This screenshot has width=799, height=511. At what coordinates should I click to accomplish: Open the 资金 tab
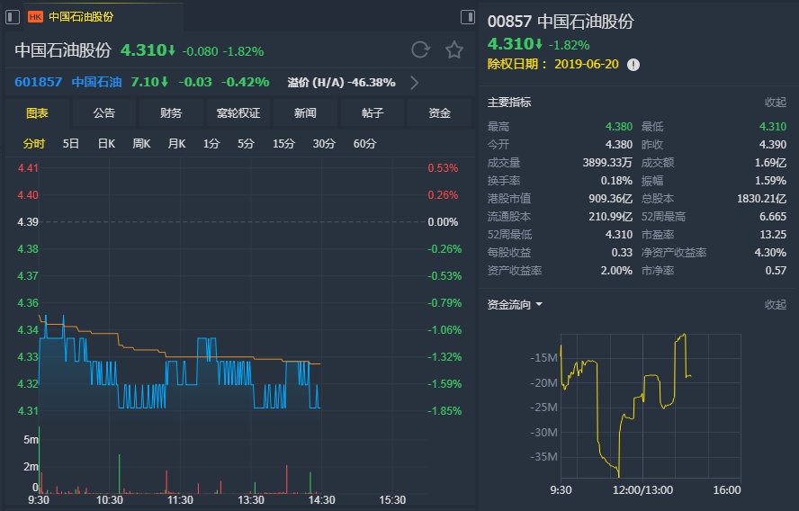pyautogui.click(x=439, y=113)
